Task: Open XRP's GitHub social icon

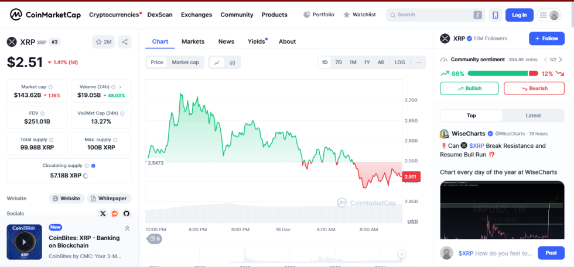Action: click(126, 214)
